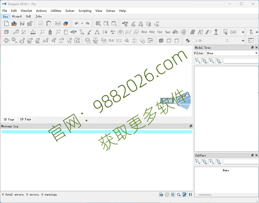259x203 pixels.
Task: Set view along X axis cube
Action: 98,24
